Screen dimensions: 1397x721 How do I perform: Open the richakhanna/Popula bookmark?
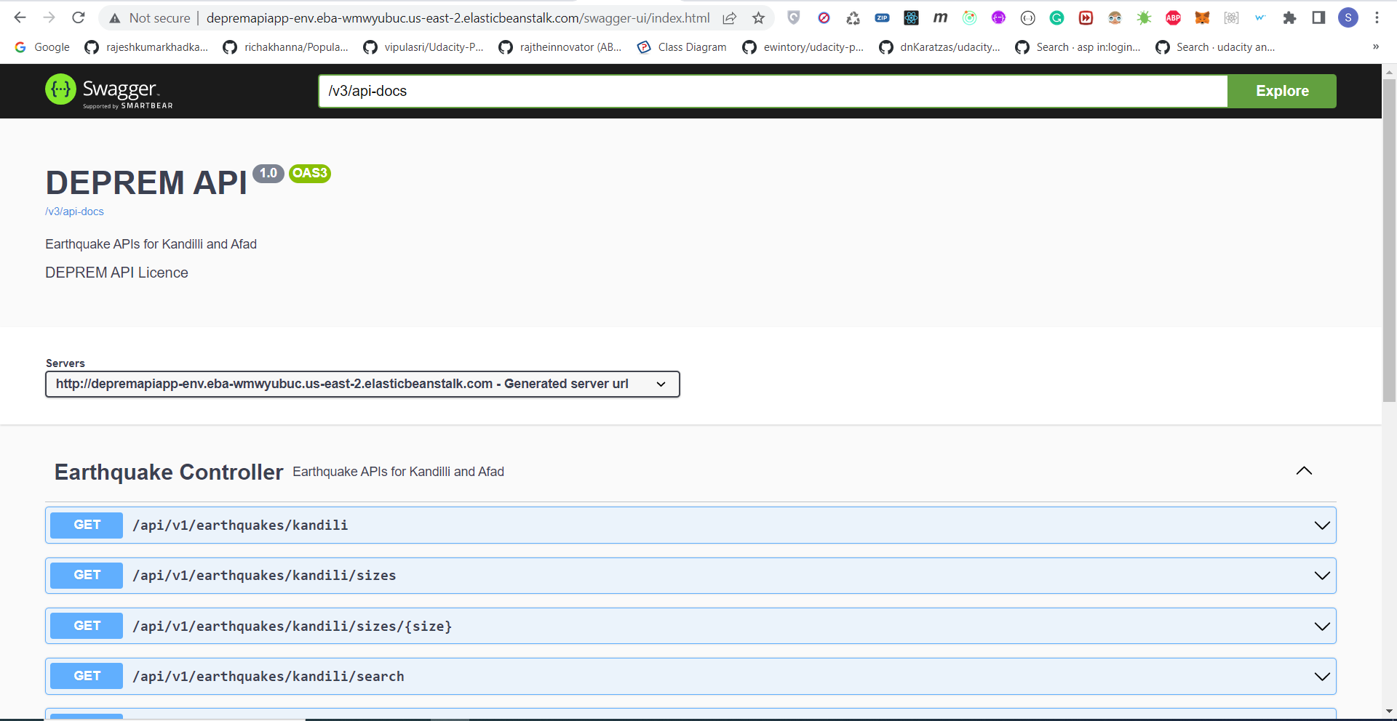point(285,47)
